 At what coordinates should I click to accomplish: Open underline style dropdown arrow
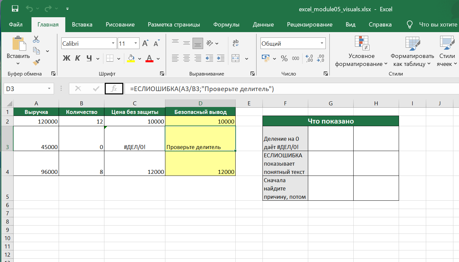pos(98,59)
